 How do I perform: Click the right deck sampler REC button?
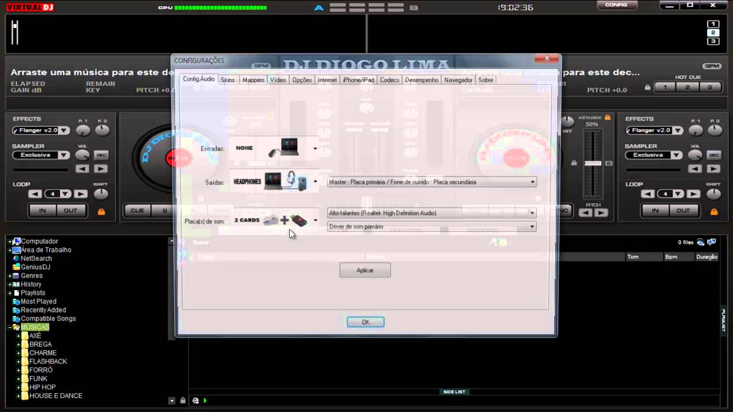[714, 155]
